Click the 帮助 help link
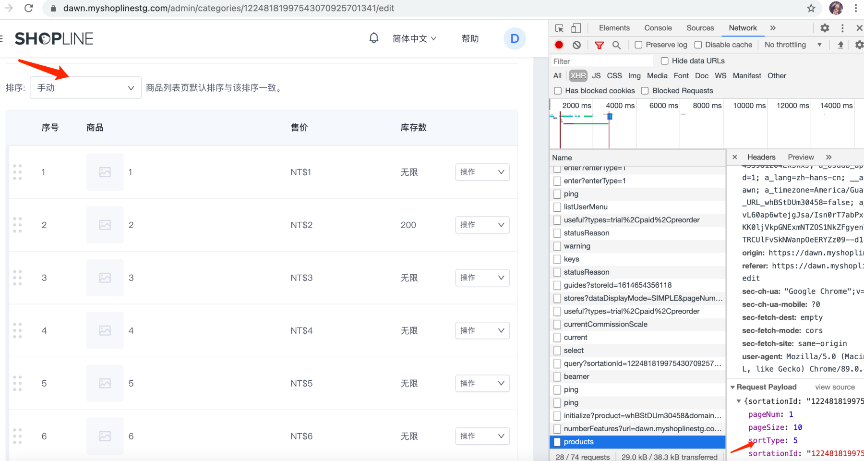This screenshot has height=461, width=864. (470, 38)
